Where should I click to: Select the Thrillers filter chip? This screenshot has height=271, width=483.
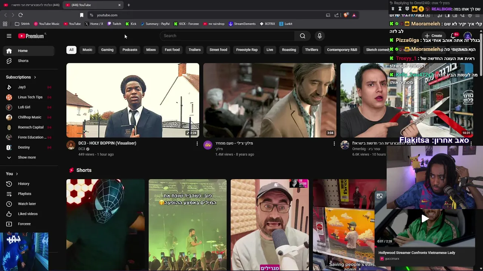[312, 50]
